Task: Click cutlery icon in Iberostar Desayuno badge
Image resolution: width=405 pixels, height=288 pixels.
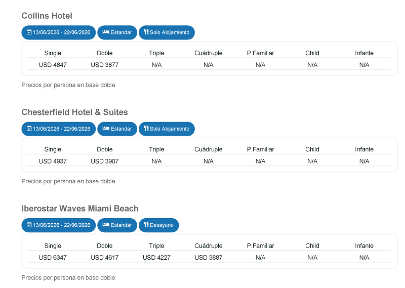Action: point(146,225)
